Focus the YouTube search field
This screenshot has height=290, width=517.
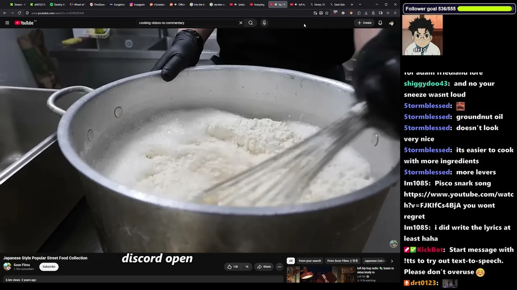point(188,23)
